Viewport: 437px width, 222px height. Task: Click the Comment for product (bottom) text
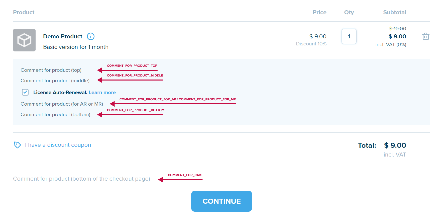pyautogui.click(x=55, y=114)
